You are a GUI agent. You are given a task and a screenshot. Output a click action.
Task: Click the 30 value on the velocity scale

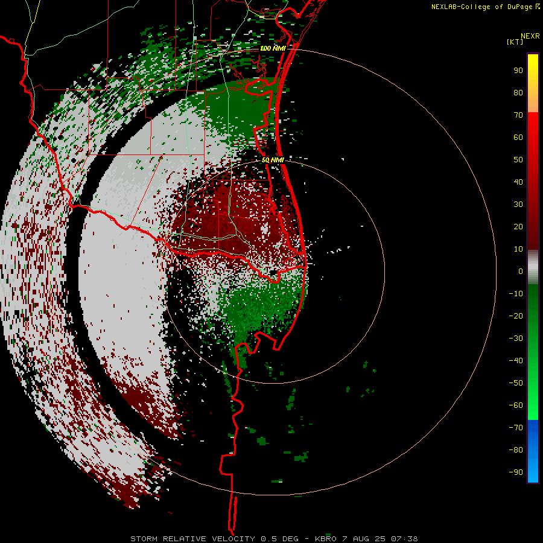point(518,205)
